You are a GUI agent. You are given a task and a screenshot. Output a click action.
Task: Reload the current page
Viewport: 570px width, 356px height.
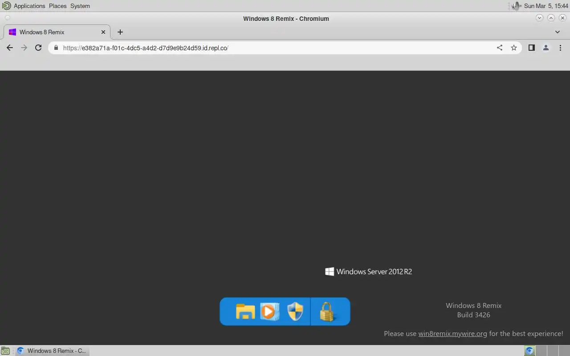38,48
